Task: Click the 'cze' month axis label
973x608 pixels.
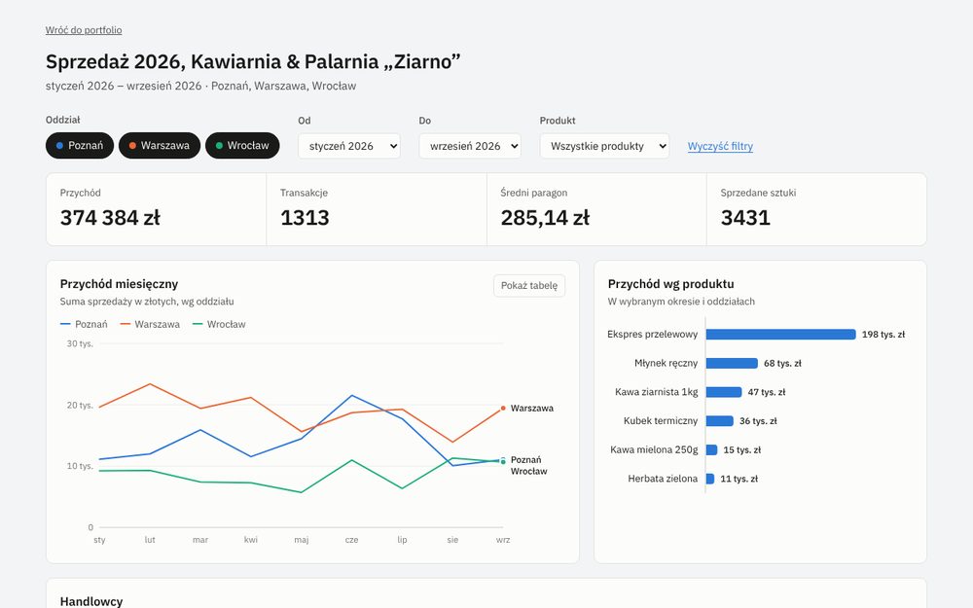Action: (352, 540)
